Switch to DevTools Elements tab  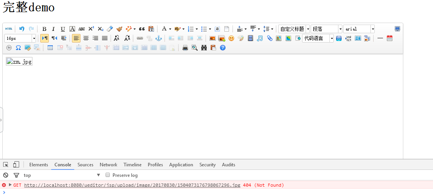coord(39,164)
